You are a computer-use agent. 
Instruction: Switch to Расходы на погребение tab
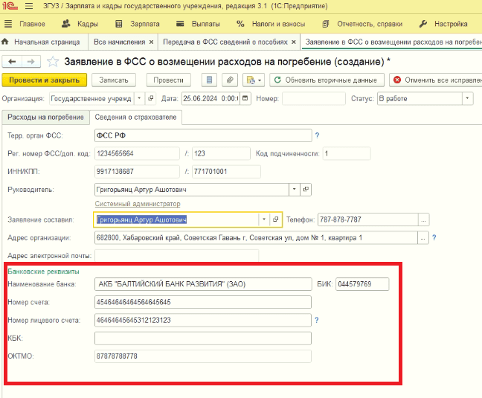pyautogui.click(x=45, y=117)
